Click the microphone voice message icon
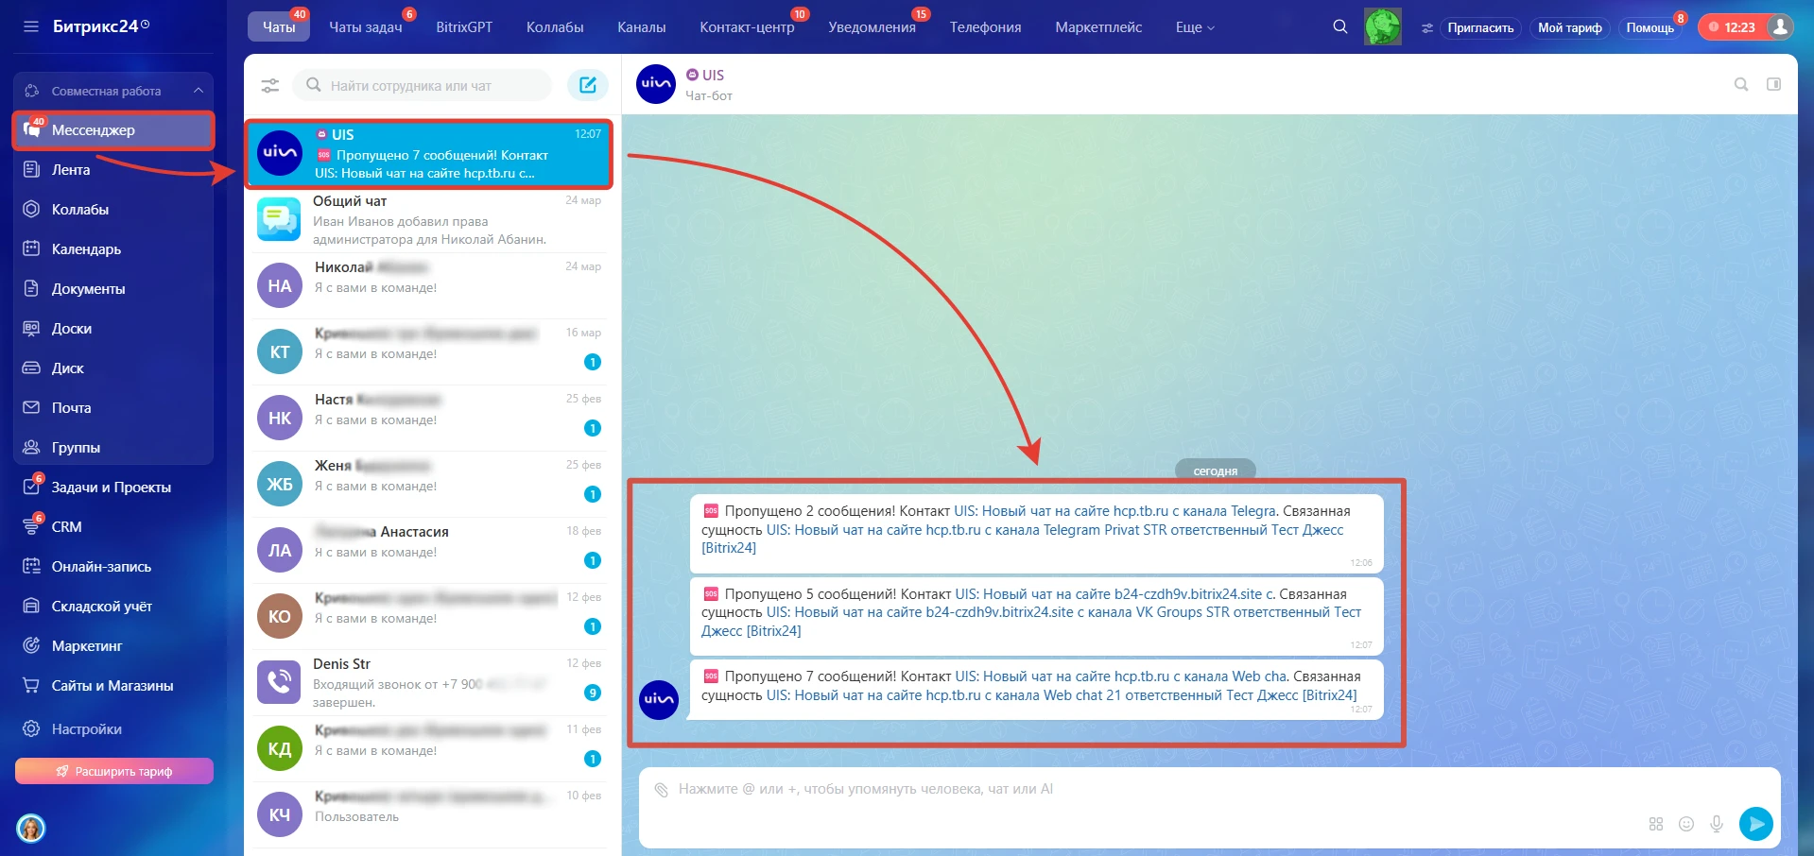The image size is (1814, 856). (1716, 824)
